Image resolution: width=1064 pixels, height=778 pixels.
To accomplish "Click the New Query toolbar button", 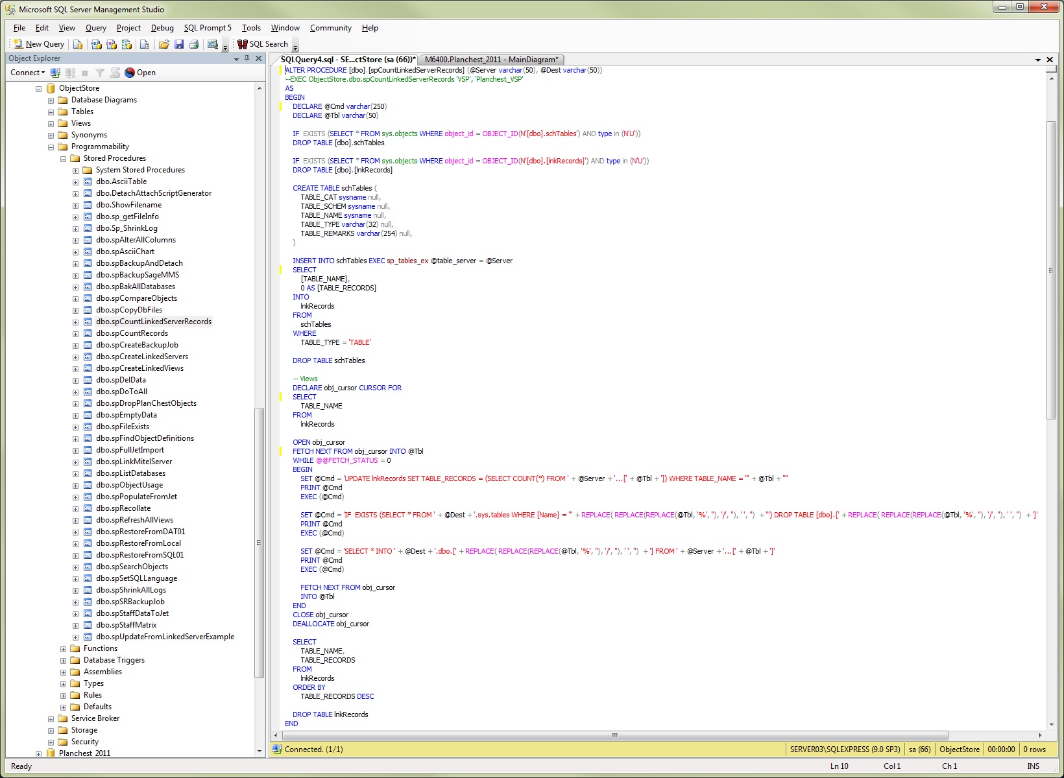I will coord(39,44).
